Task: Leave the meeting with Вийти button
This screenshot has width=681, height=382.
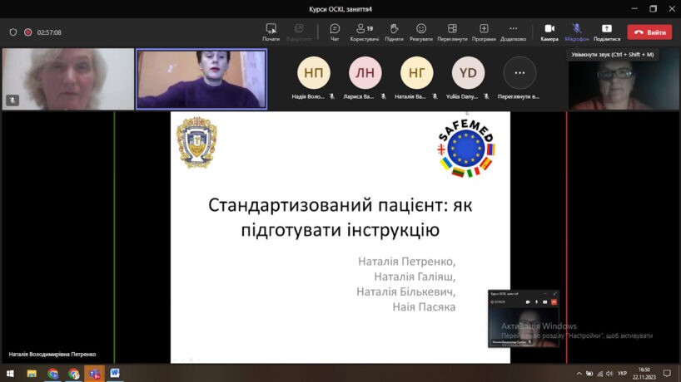Action: point(650,32)
